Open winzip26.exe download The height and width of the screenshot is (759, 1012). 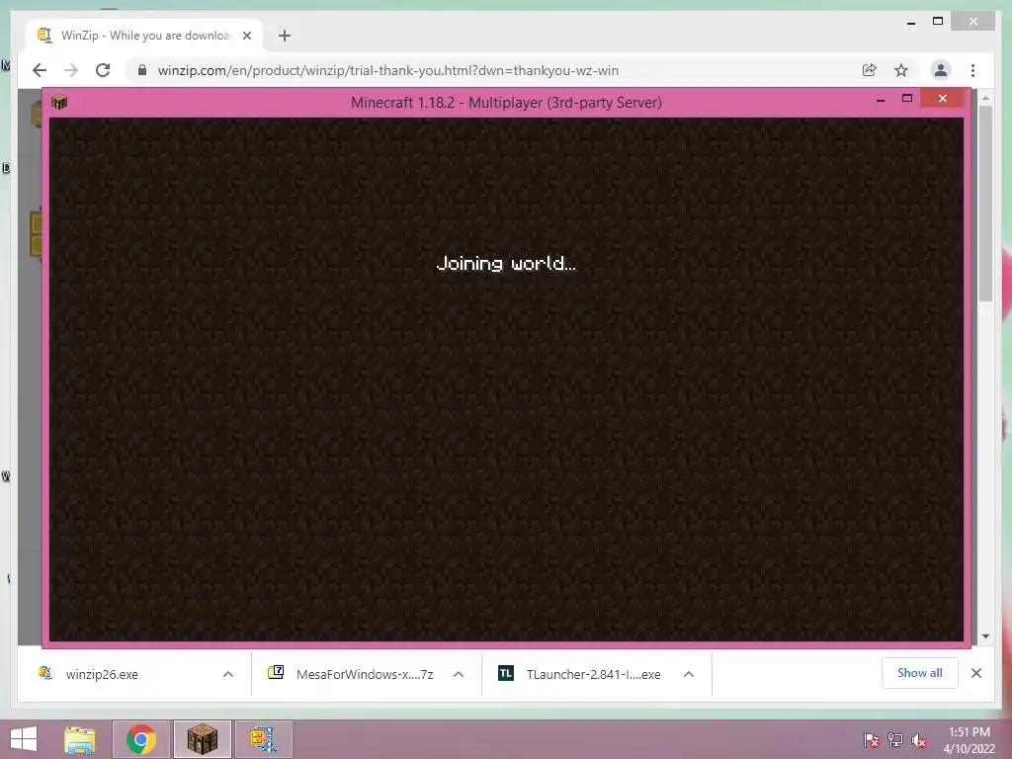point(102,674)
